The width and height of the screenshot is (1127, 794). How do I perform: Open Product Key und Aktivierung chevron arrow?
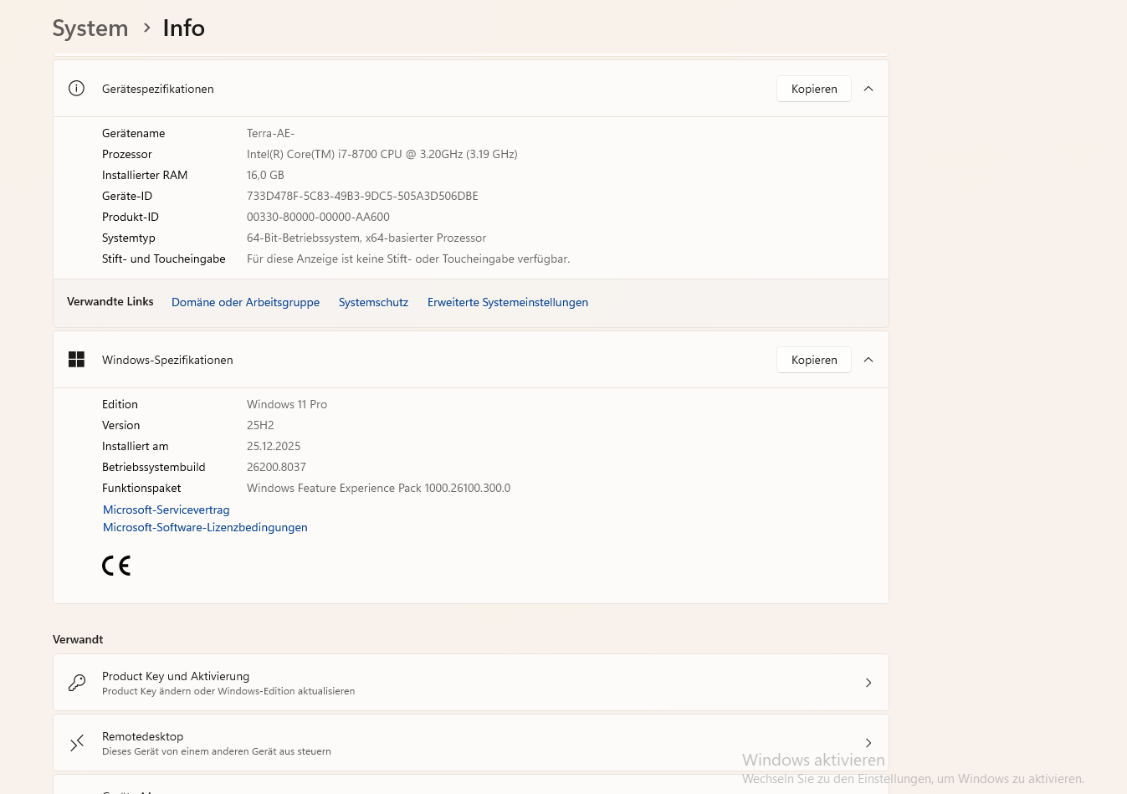click(868, 683)
